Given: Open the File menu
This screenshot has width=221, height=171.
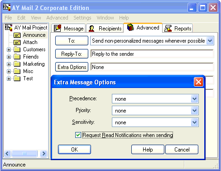Looking at the screenshot, I should click(8, 18).
